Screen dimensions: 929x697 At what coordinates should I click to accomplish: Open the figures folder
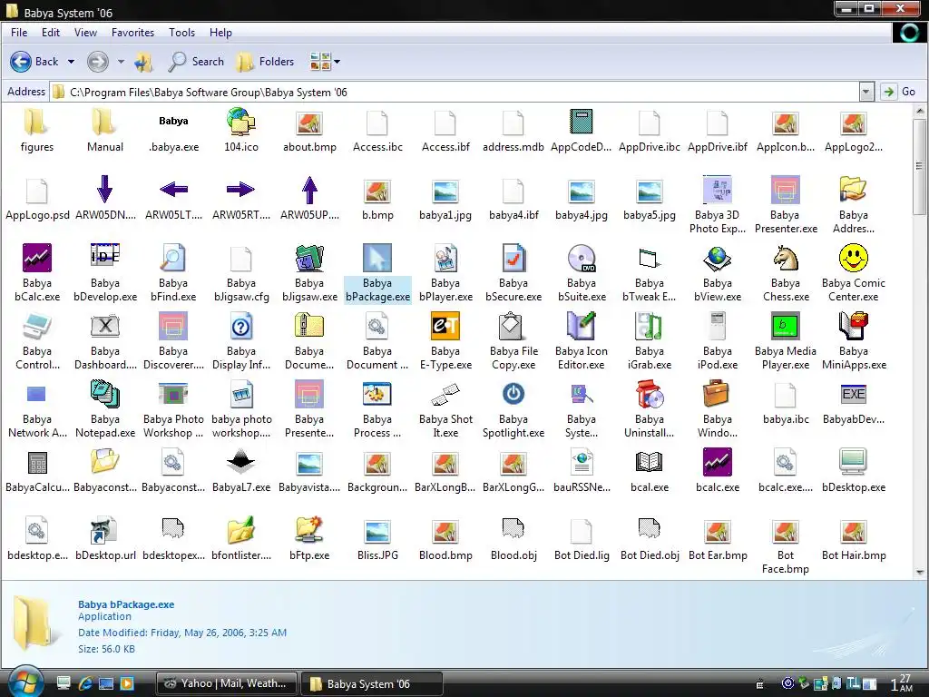point(36,122)
